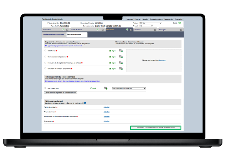Click folder icon for Document de Livraison Européenne
226x149 pixels.
[x=121, y=68]
